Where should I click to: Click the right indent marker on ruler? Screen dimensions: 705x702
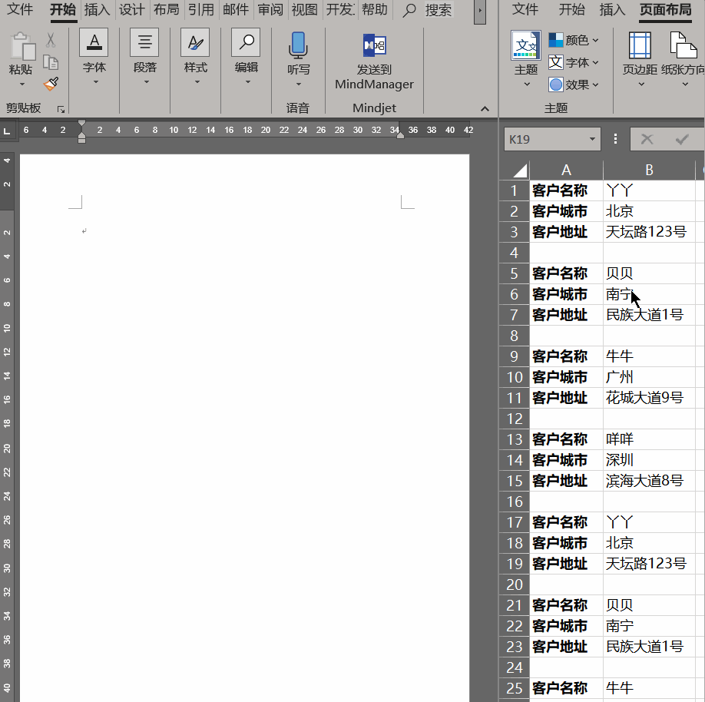click(400, 135)
